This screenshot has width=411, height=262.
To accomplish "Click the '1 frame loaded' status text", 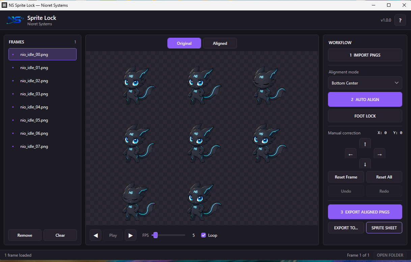I will (18, 255).
